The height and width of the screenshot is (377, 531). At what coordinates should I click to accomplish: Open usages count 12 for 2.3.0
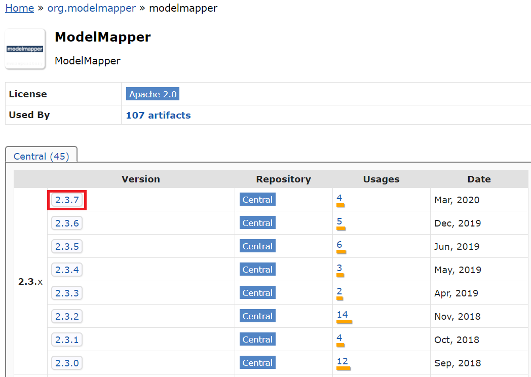coord(343,361)
